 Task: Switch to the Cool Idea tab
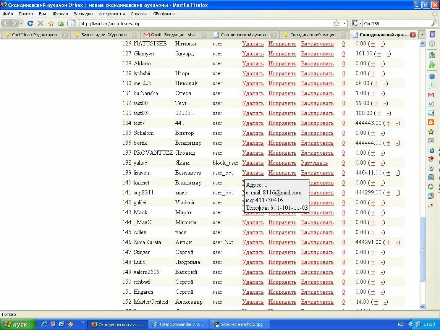pos(36,35)
